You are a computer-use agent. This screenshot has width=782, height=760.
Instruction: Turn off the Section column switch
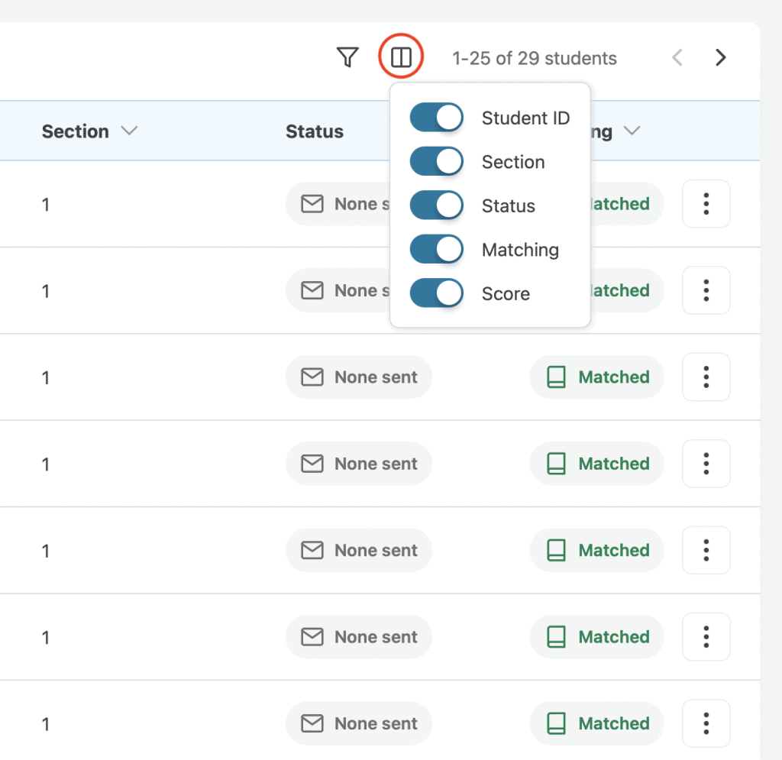click(x=436, y=161)
